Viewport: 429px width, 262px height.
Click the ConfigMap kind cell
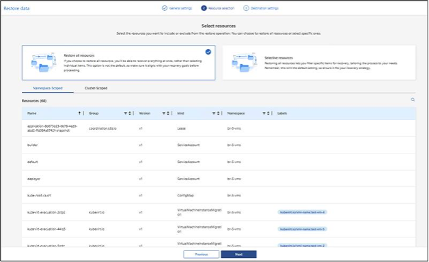(x=185, y=196)
